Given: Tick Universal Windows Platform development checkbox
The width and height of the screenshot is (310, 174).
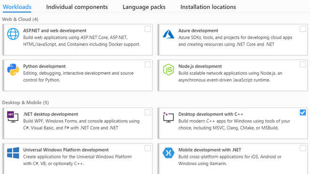Looking at the screenshot, I should [x=147, y=148].
